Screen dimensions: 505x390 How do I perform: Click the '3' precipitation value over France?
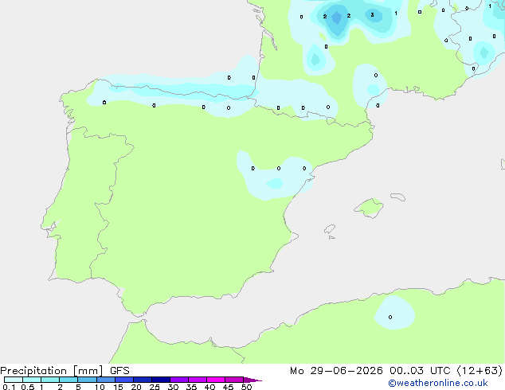point(372,15)
